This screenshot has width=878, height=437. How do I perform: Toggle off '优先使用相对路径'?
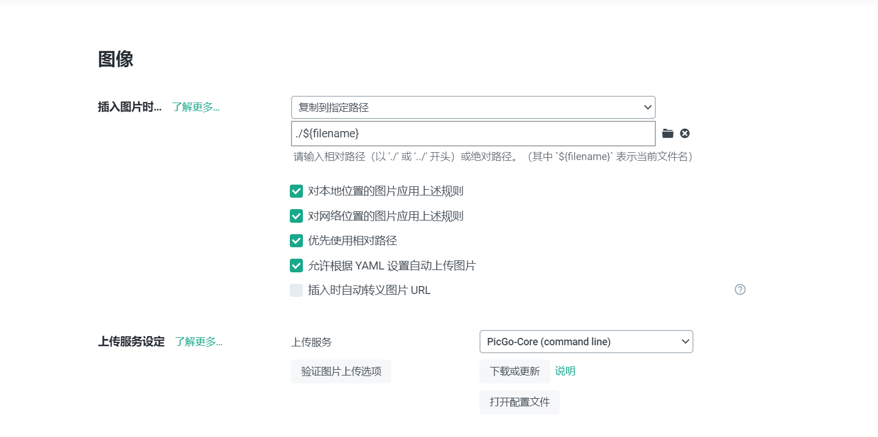tap(296, 240)
